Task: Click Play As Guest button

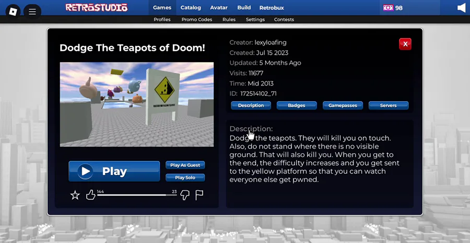Action: tap(185, 165)
